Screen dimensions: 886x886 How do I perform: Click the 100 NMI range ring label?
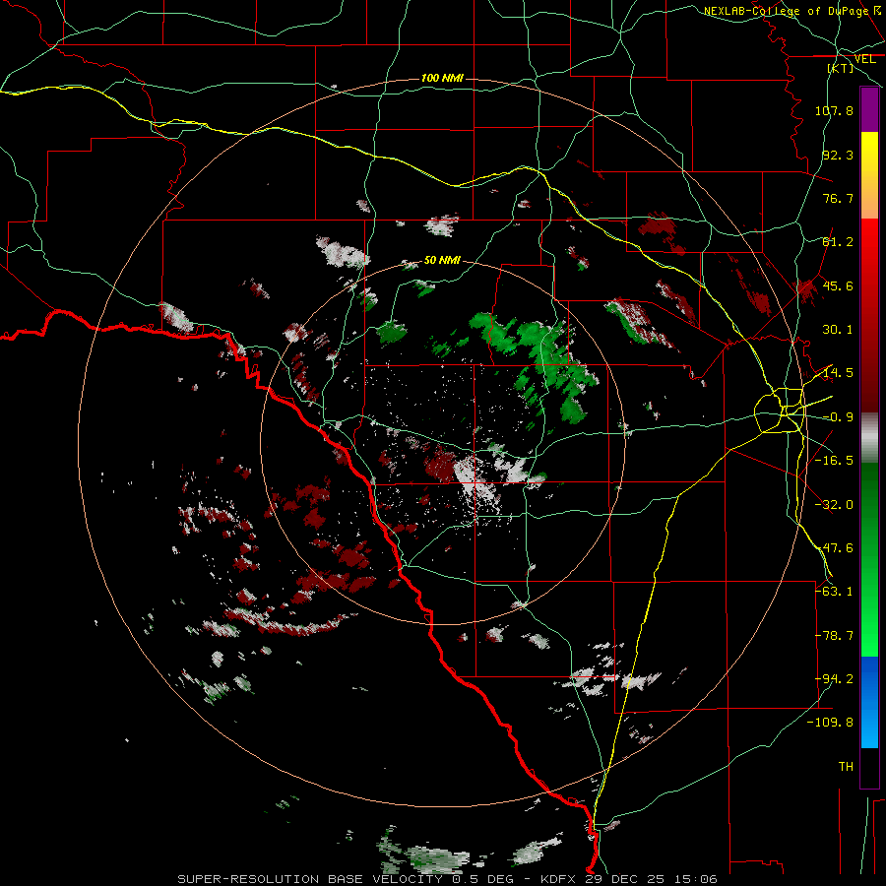tap(442, 78)
